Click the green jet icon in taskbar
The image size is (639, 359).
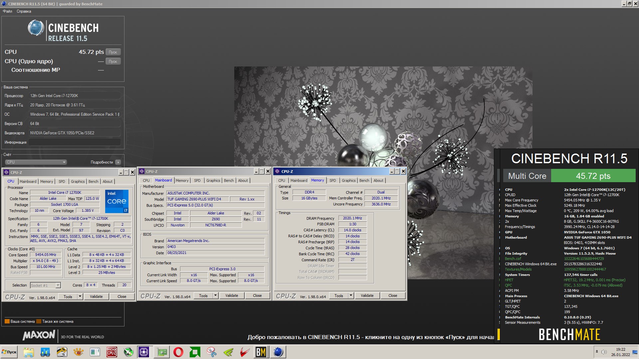click(x=128, y=352)
